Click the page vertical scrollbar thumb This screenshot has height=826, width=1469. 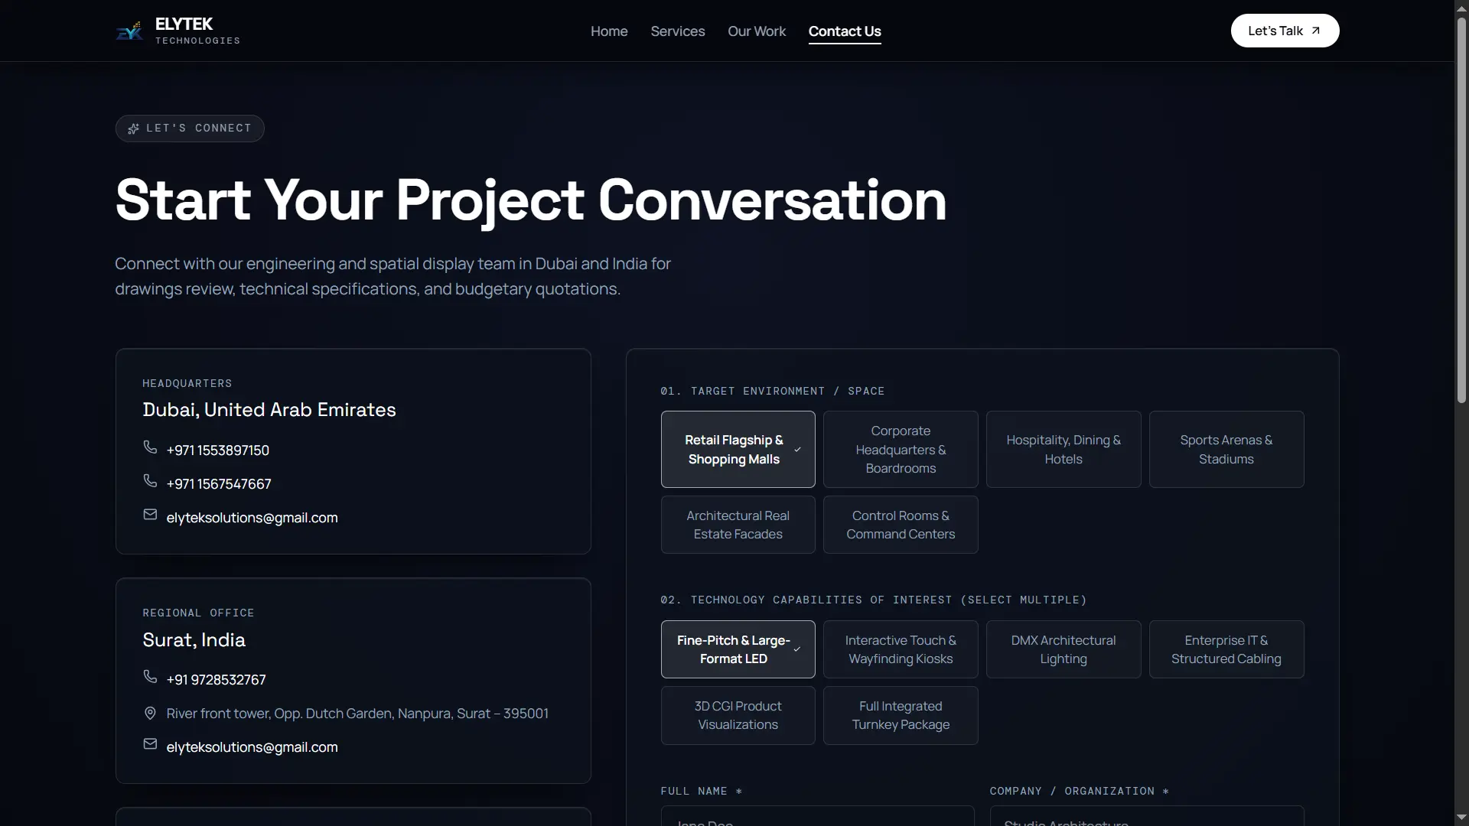(1461, 210)
